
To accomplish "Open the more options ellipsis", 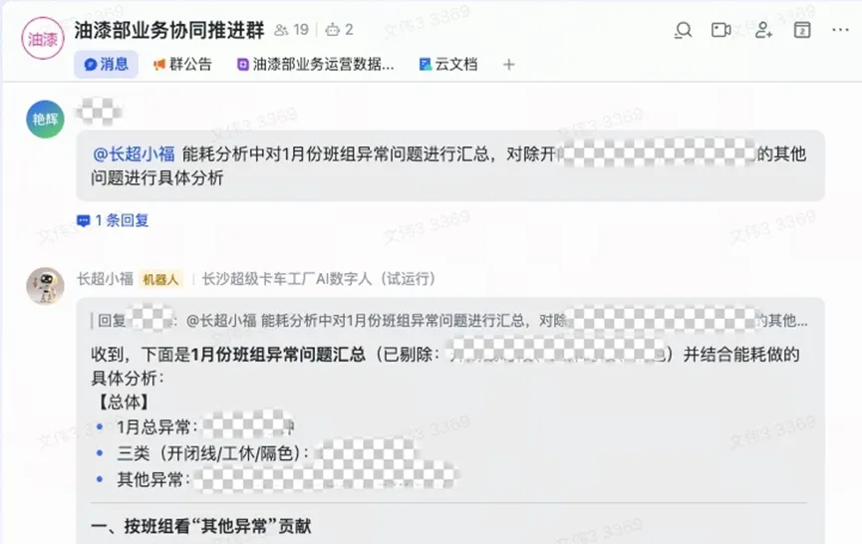I will coord(840,30).
